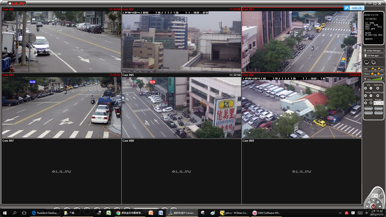Select the empty Cam 009 panel
Viewport: 386px width, 217px height.
302,171
